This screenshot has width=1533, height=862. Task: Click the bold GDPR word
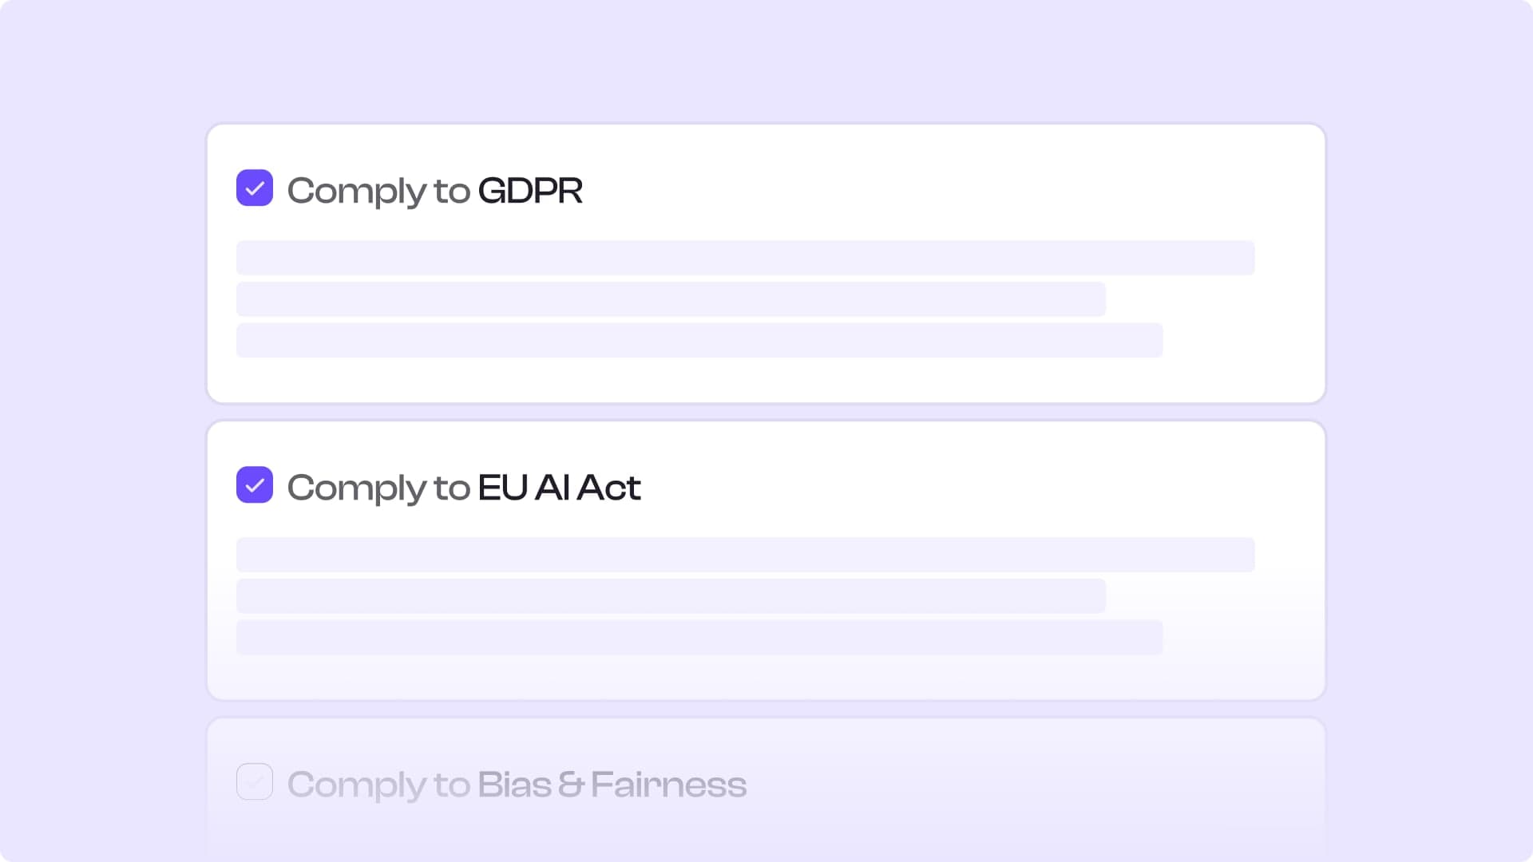pyautogui.click(x=530, y=191)
